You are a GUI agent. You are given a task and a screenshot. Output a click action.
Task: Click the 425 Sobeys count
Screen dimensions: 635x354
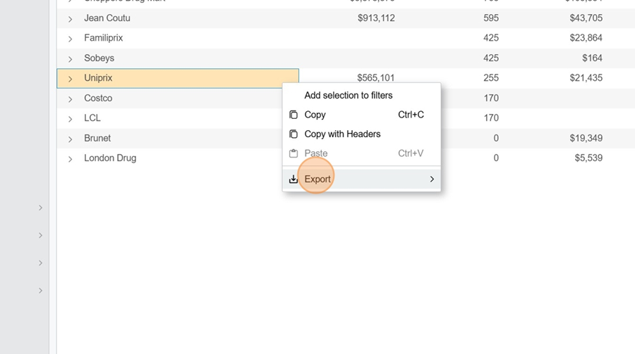[491, 58]
